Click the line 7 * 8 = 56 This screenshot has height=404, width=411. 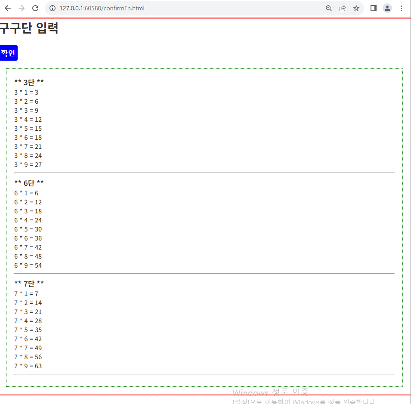pos(28,357)
